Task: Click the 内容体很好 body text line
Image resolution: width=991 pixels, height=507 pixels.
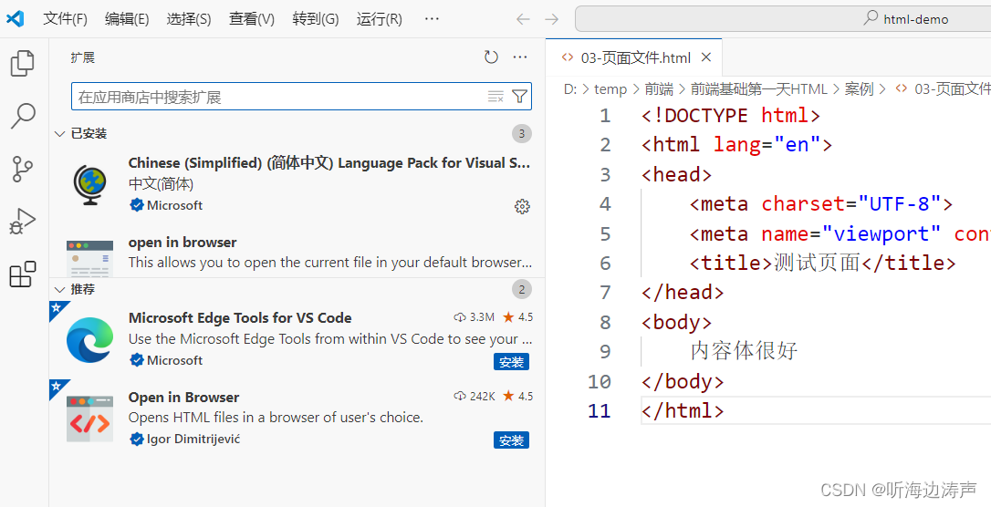Action: [x=744, y=350]
